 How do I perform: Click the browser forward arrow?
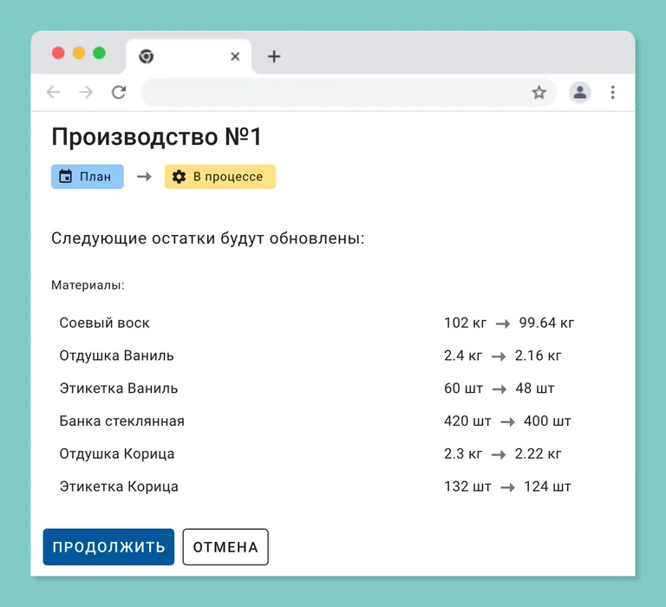86,92
